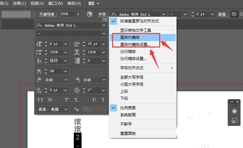The height and width of the screenshot is (148, 243).
Task: Click the Superscript icon in Character panel
Action: coord(67,100)
